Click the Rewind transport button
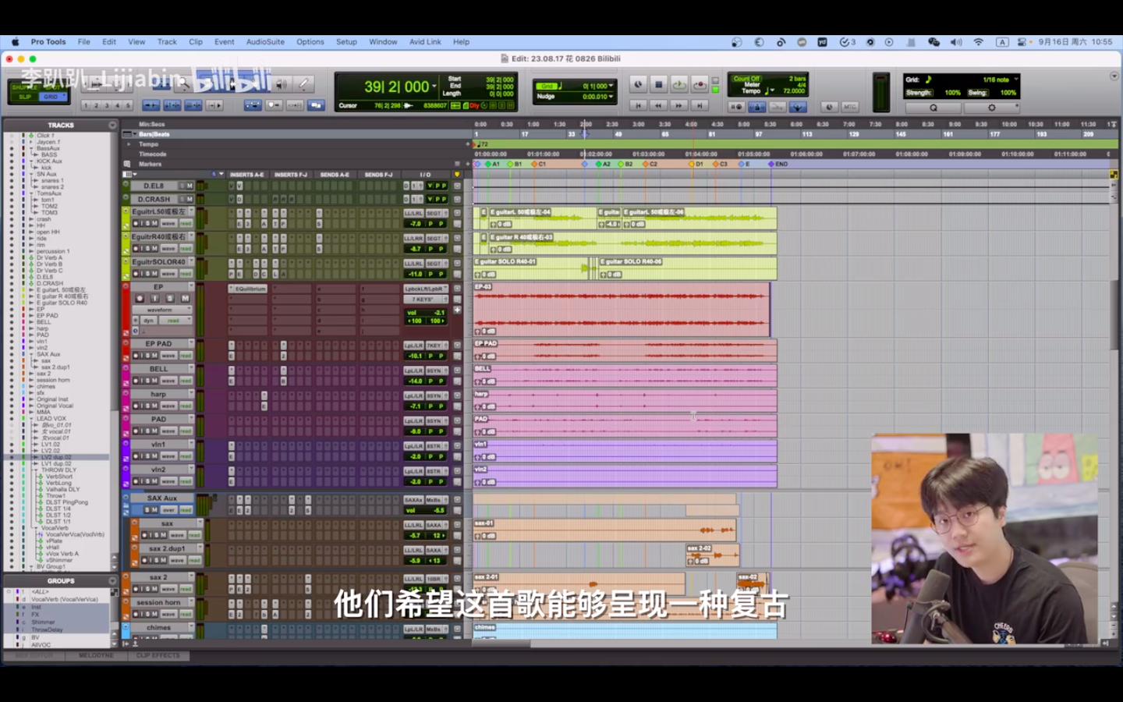 [658, 105]
